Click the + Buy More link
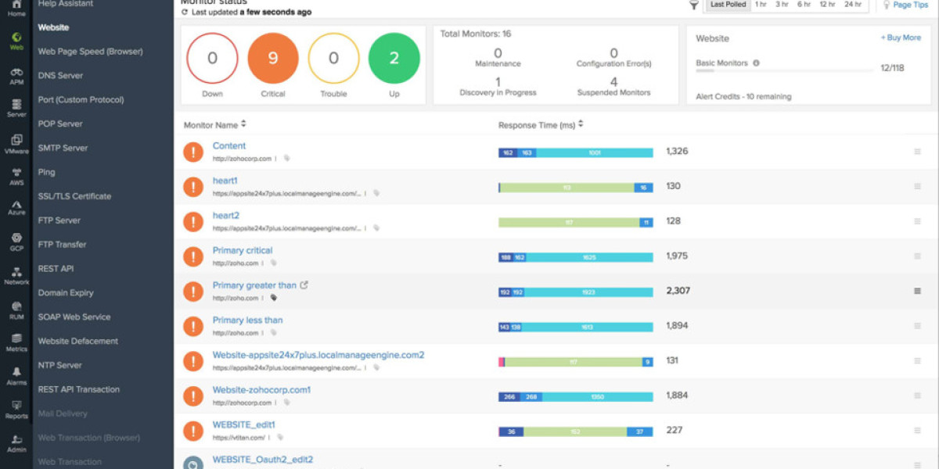Image resolution: width=939 pixels, height=469 pixels. click(901, 38)
